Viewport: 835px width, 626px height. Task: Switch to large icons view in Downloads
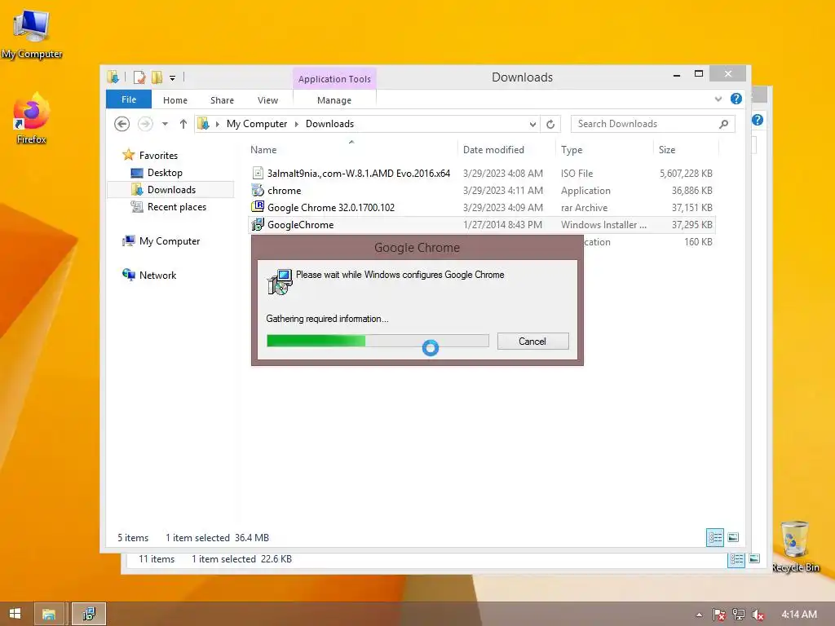point(733,538)
